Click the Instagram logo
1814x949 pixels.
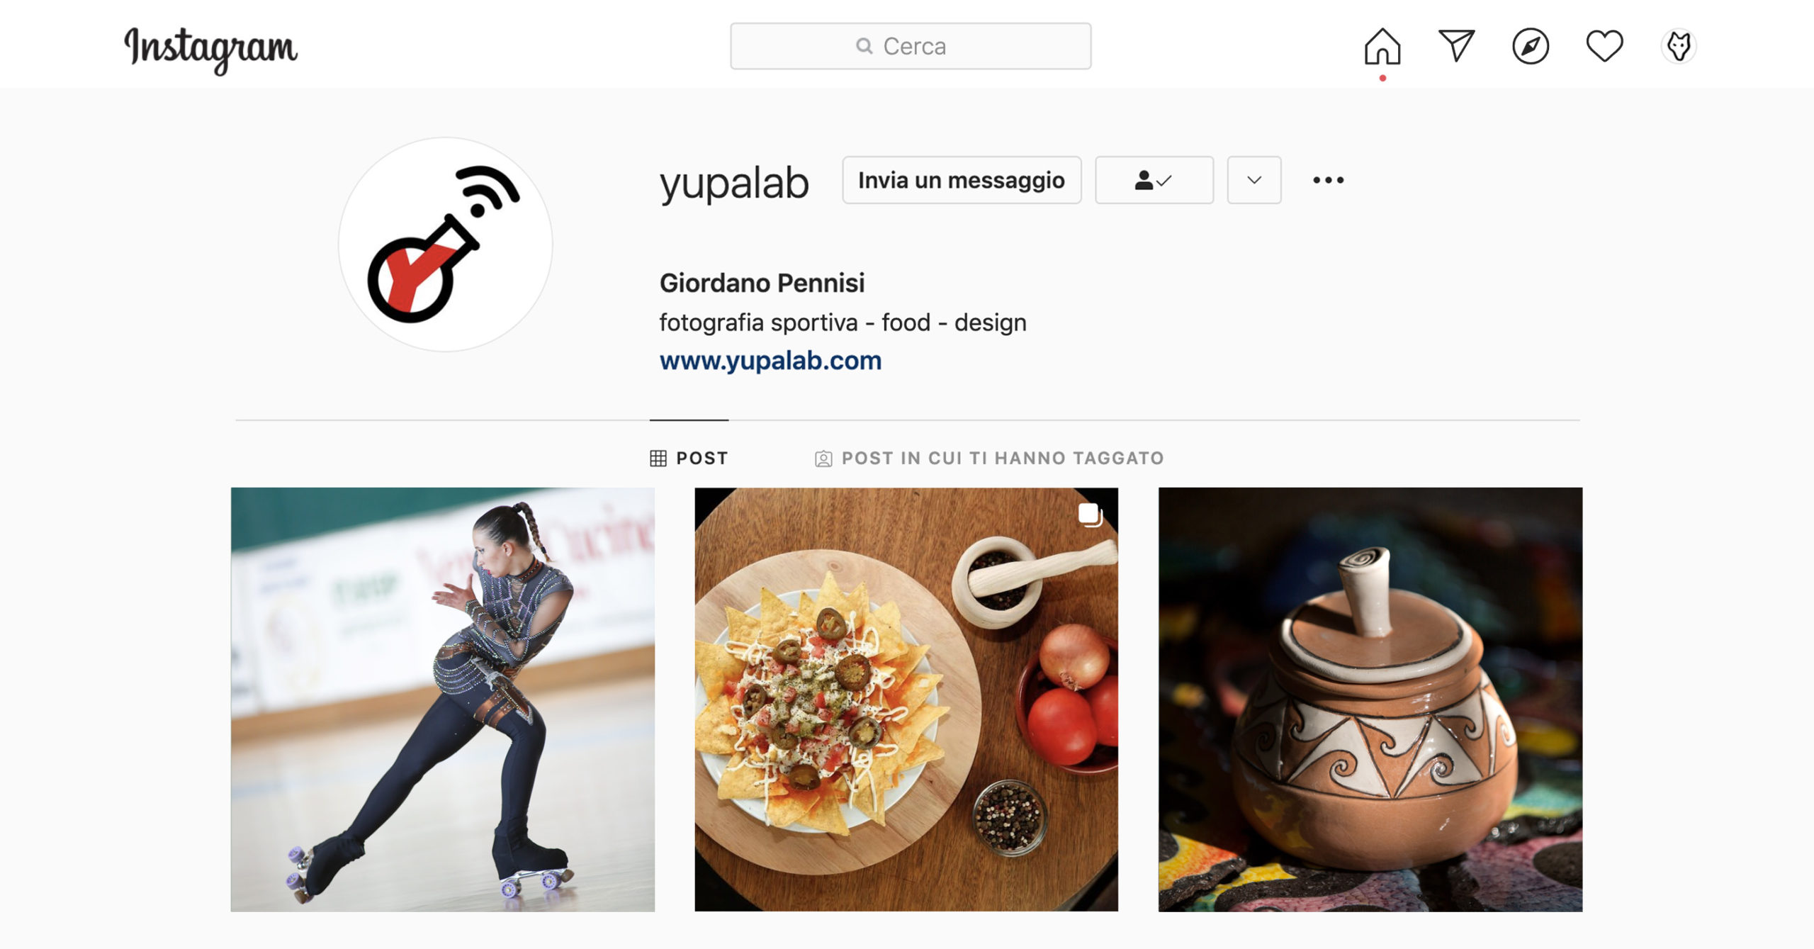click(x=210, y=50)
